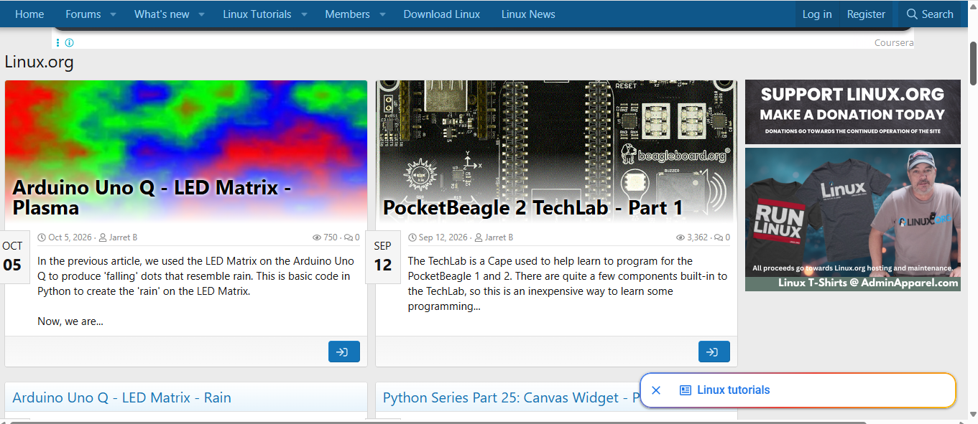Open the Support Linux.org donation banner

[x=853, y=112]
